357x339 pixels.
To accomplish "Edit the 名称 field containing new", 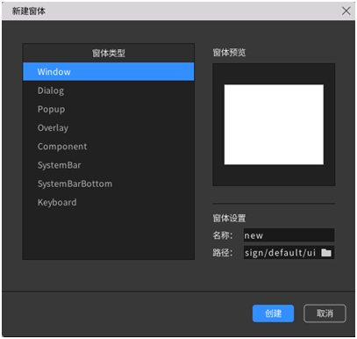I will click(289, 235).
